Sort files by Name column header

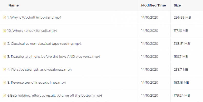click(x=14, y=5)
